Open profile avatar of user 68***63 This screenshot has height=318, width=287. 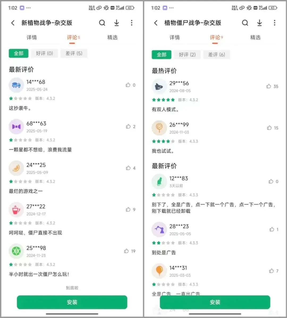[x=16, y=127]
